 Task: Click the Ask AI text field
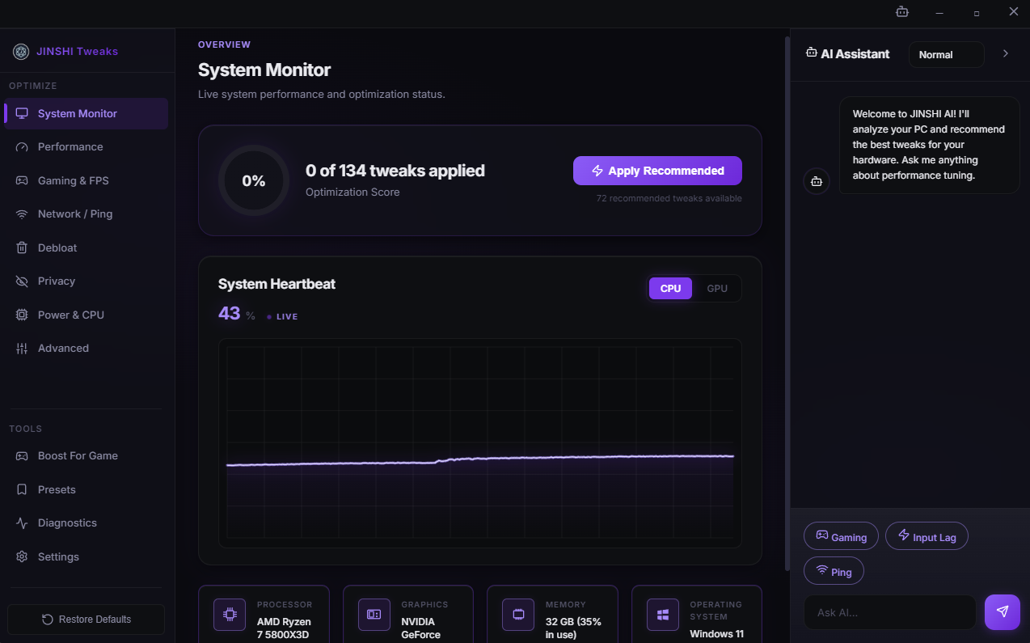tap(890, 612)
